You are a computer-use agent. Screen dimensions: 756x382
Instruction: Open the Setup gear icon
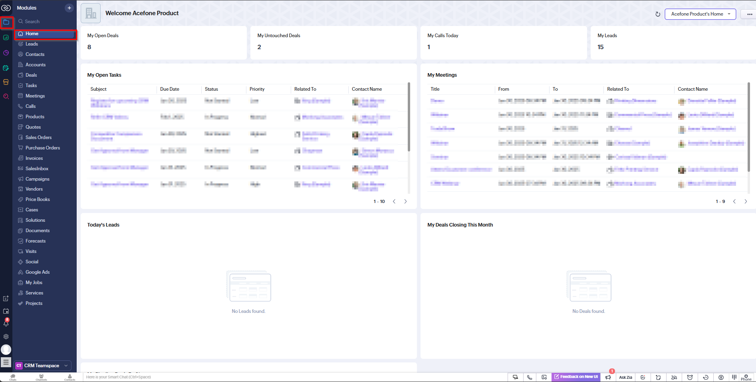[x=6, y=336]
